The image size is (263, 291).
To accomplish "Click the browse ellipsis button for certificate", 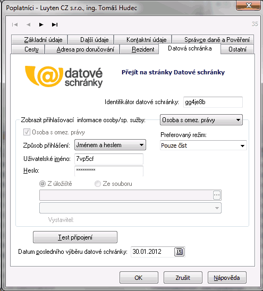I will (217, 195).
